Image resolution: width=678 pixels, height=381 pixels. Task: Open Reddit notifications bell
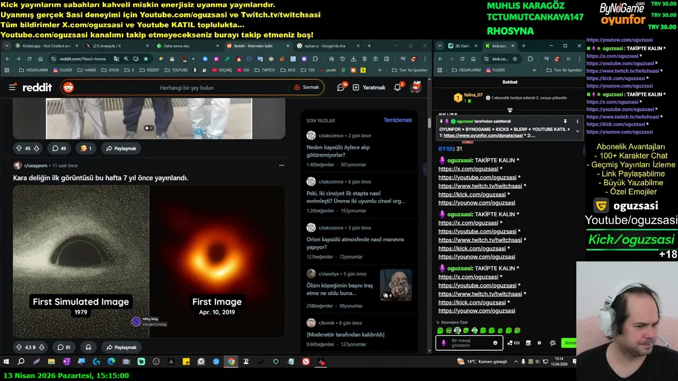[398, 87]
